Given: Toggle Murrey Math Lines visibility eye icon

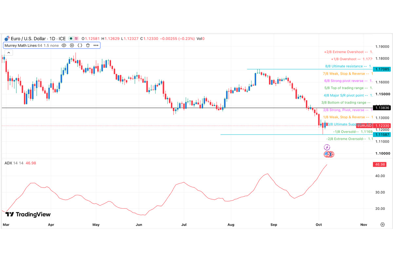Looking at the screenshot, I should coord(64,46).
